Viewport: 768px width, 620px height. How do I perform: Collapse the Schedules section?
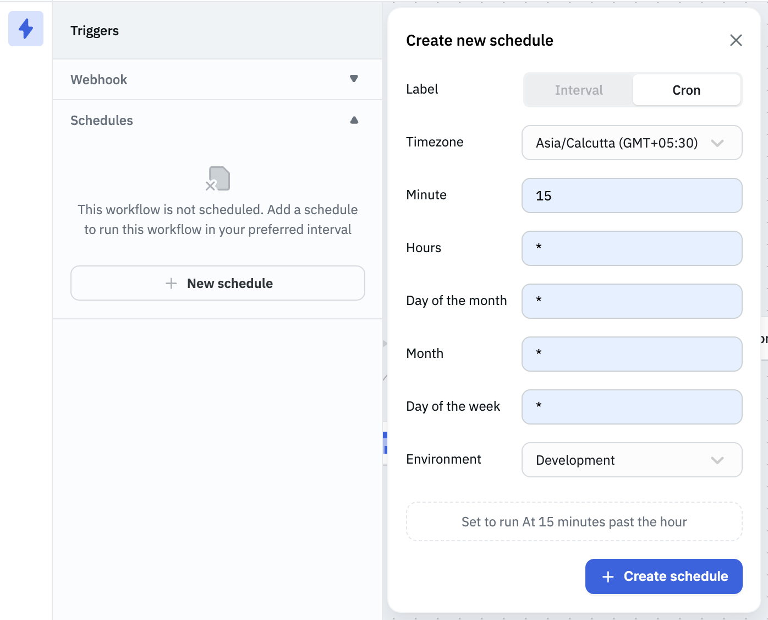354,119
